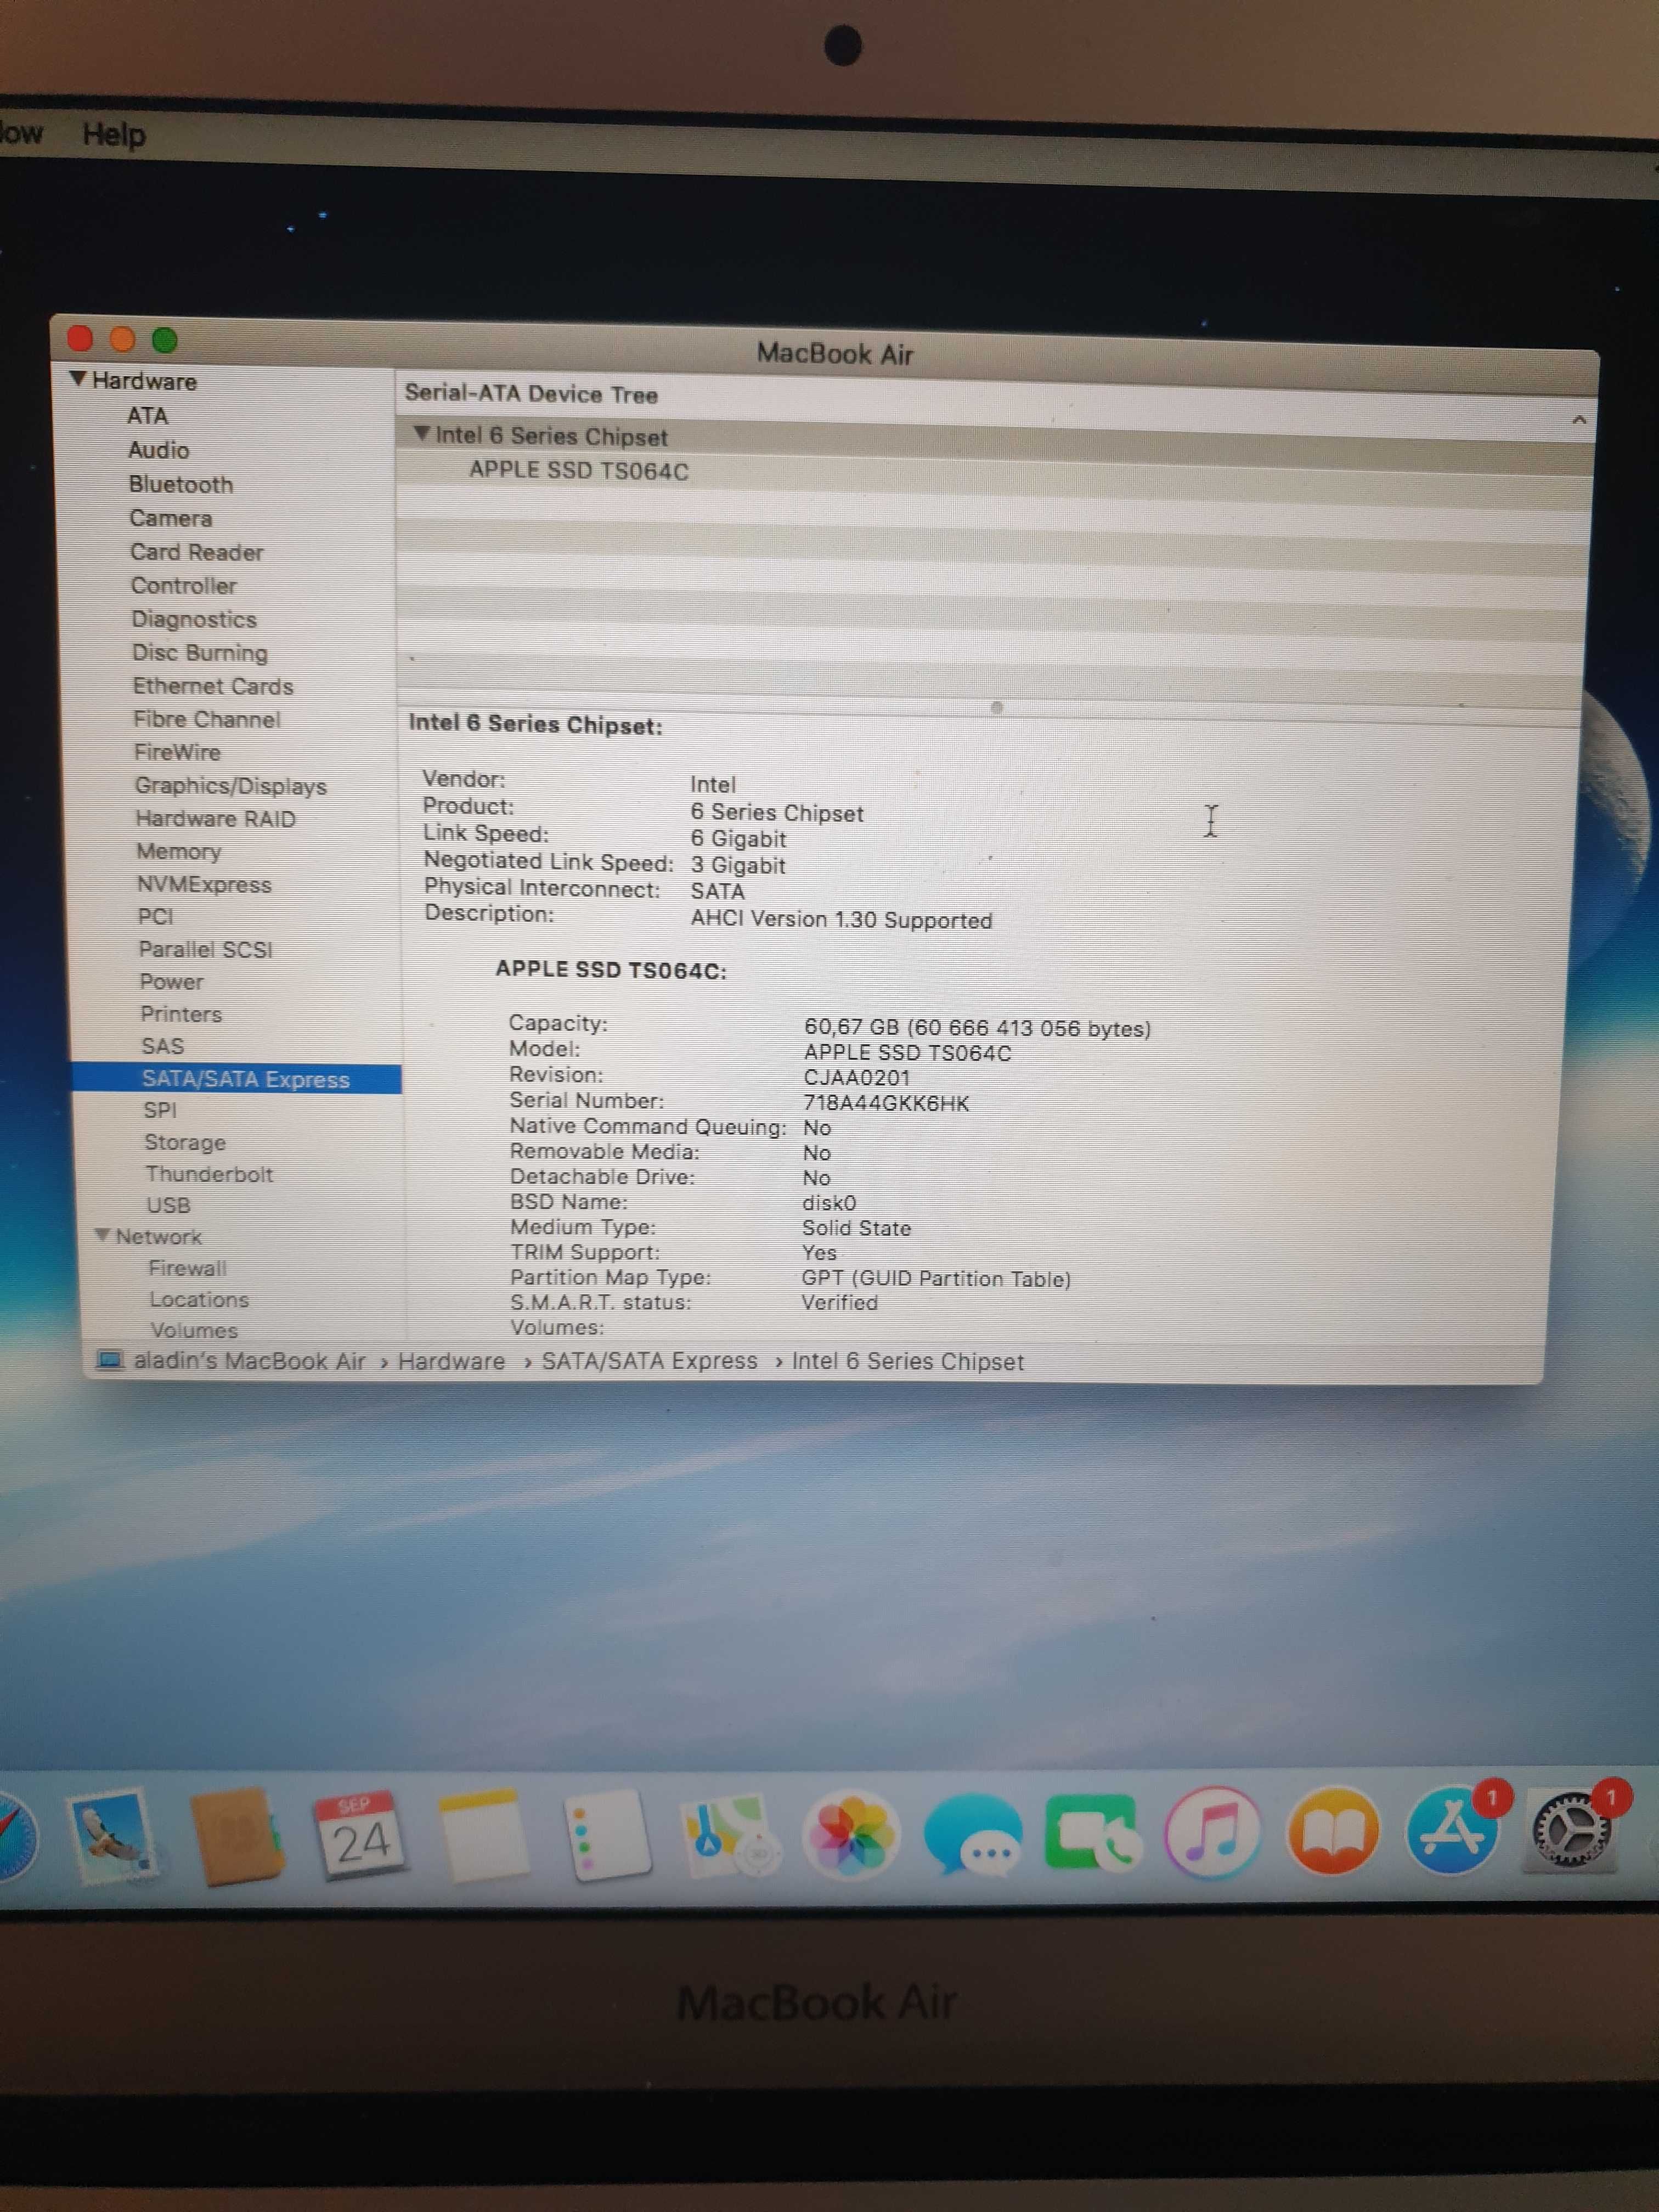Open Safari in the Dock

point(16,1836)
